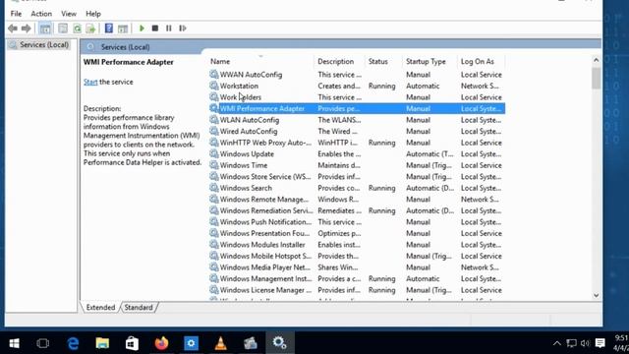
Task: Click the gear icon beside Windows Search
Action: click(214, 188)
